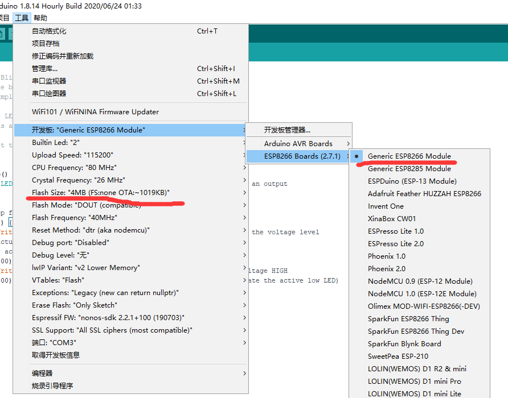This screenshot has width=508, height=398.
Task: Expand VTables "Flash" submenu
Action: [x=131, y=280]
